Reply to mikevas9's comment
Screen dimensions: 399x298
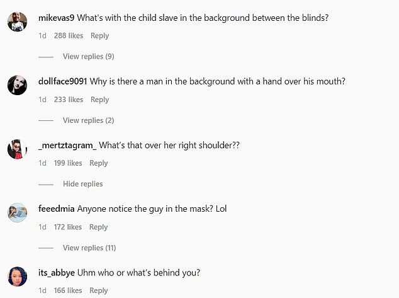99,36
